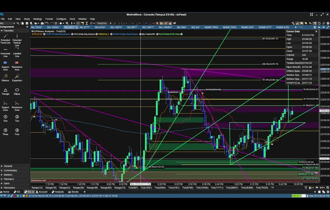Select the Resistance Zone tool
The width and height of the screenshot is (330, 210).
pos(17,106)
